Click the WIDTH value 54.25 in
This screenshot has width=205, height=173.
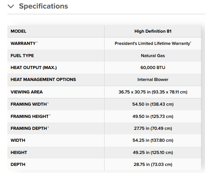coord(153,140)
